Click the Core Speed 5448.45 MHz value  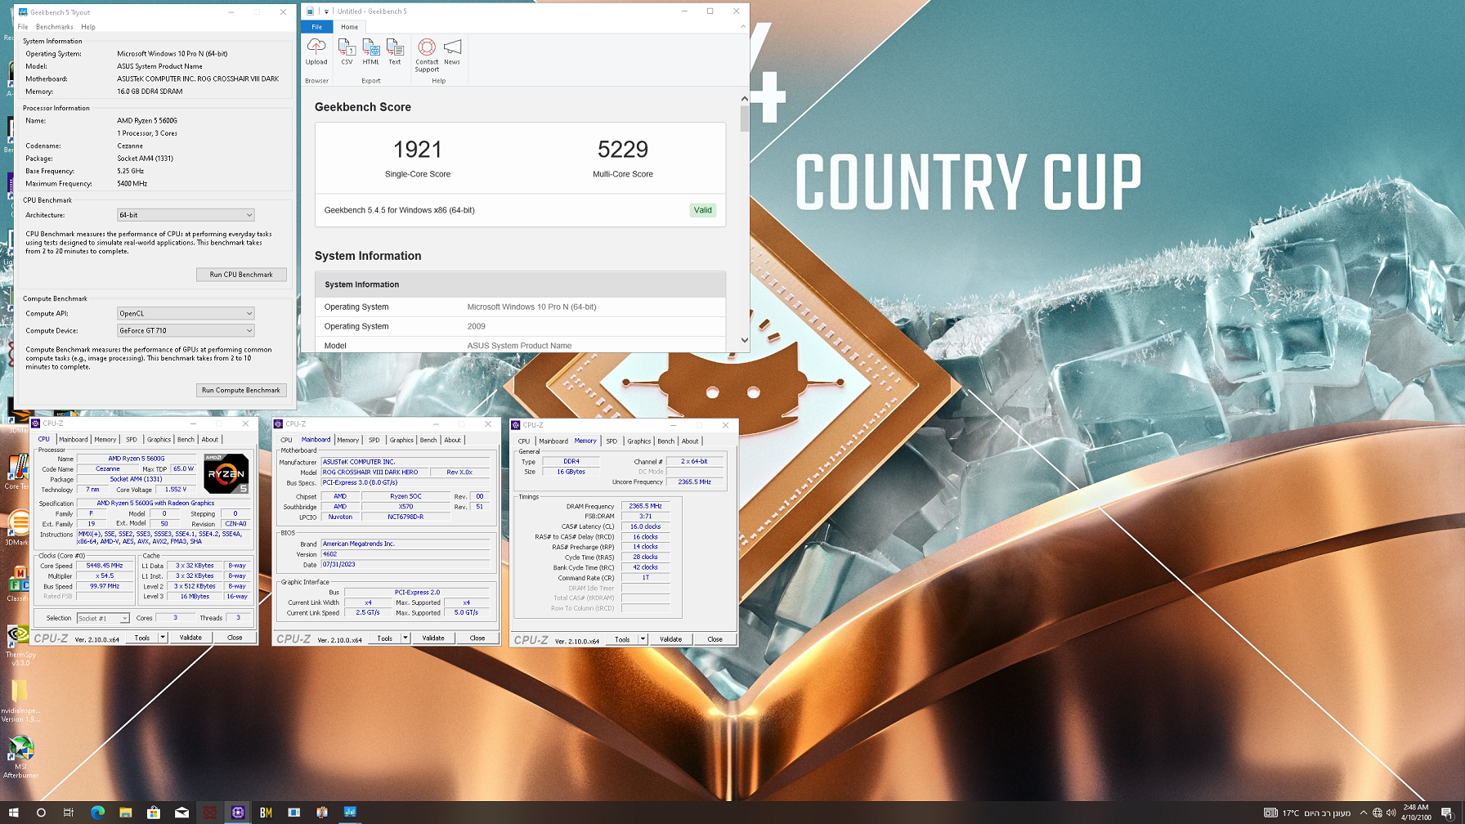point(105,566)
